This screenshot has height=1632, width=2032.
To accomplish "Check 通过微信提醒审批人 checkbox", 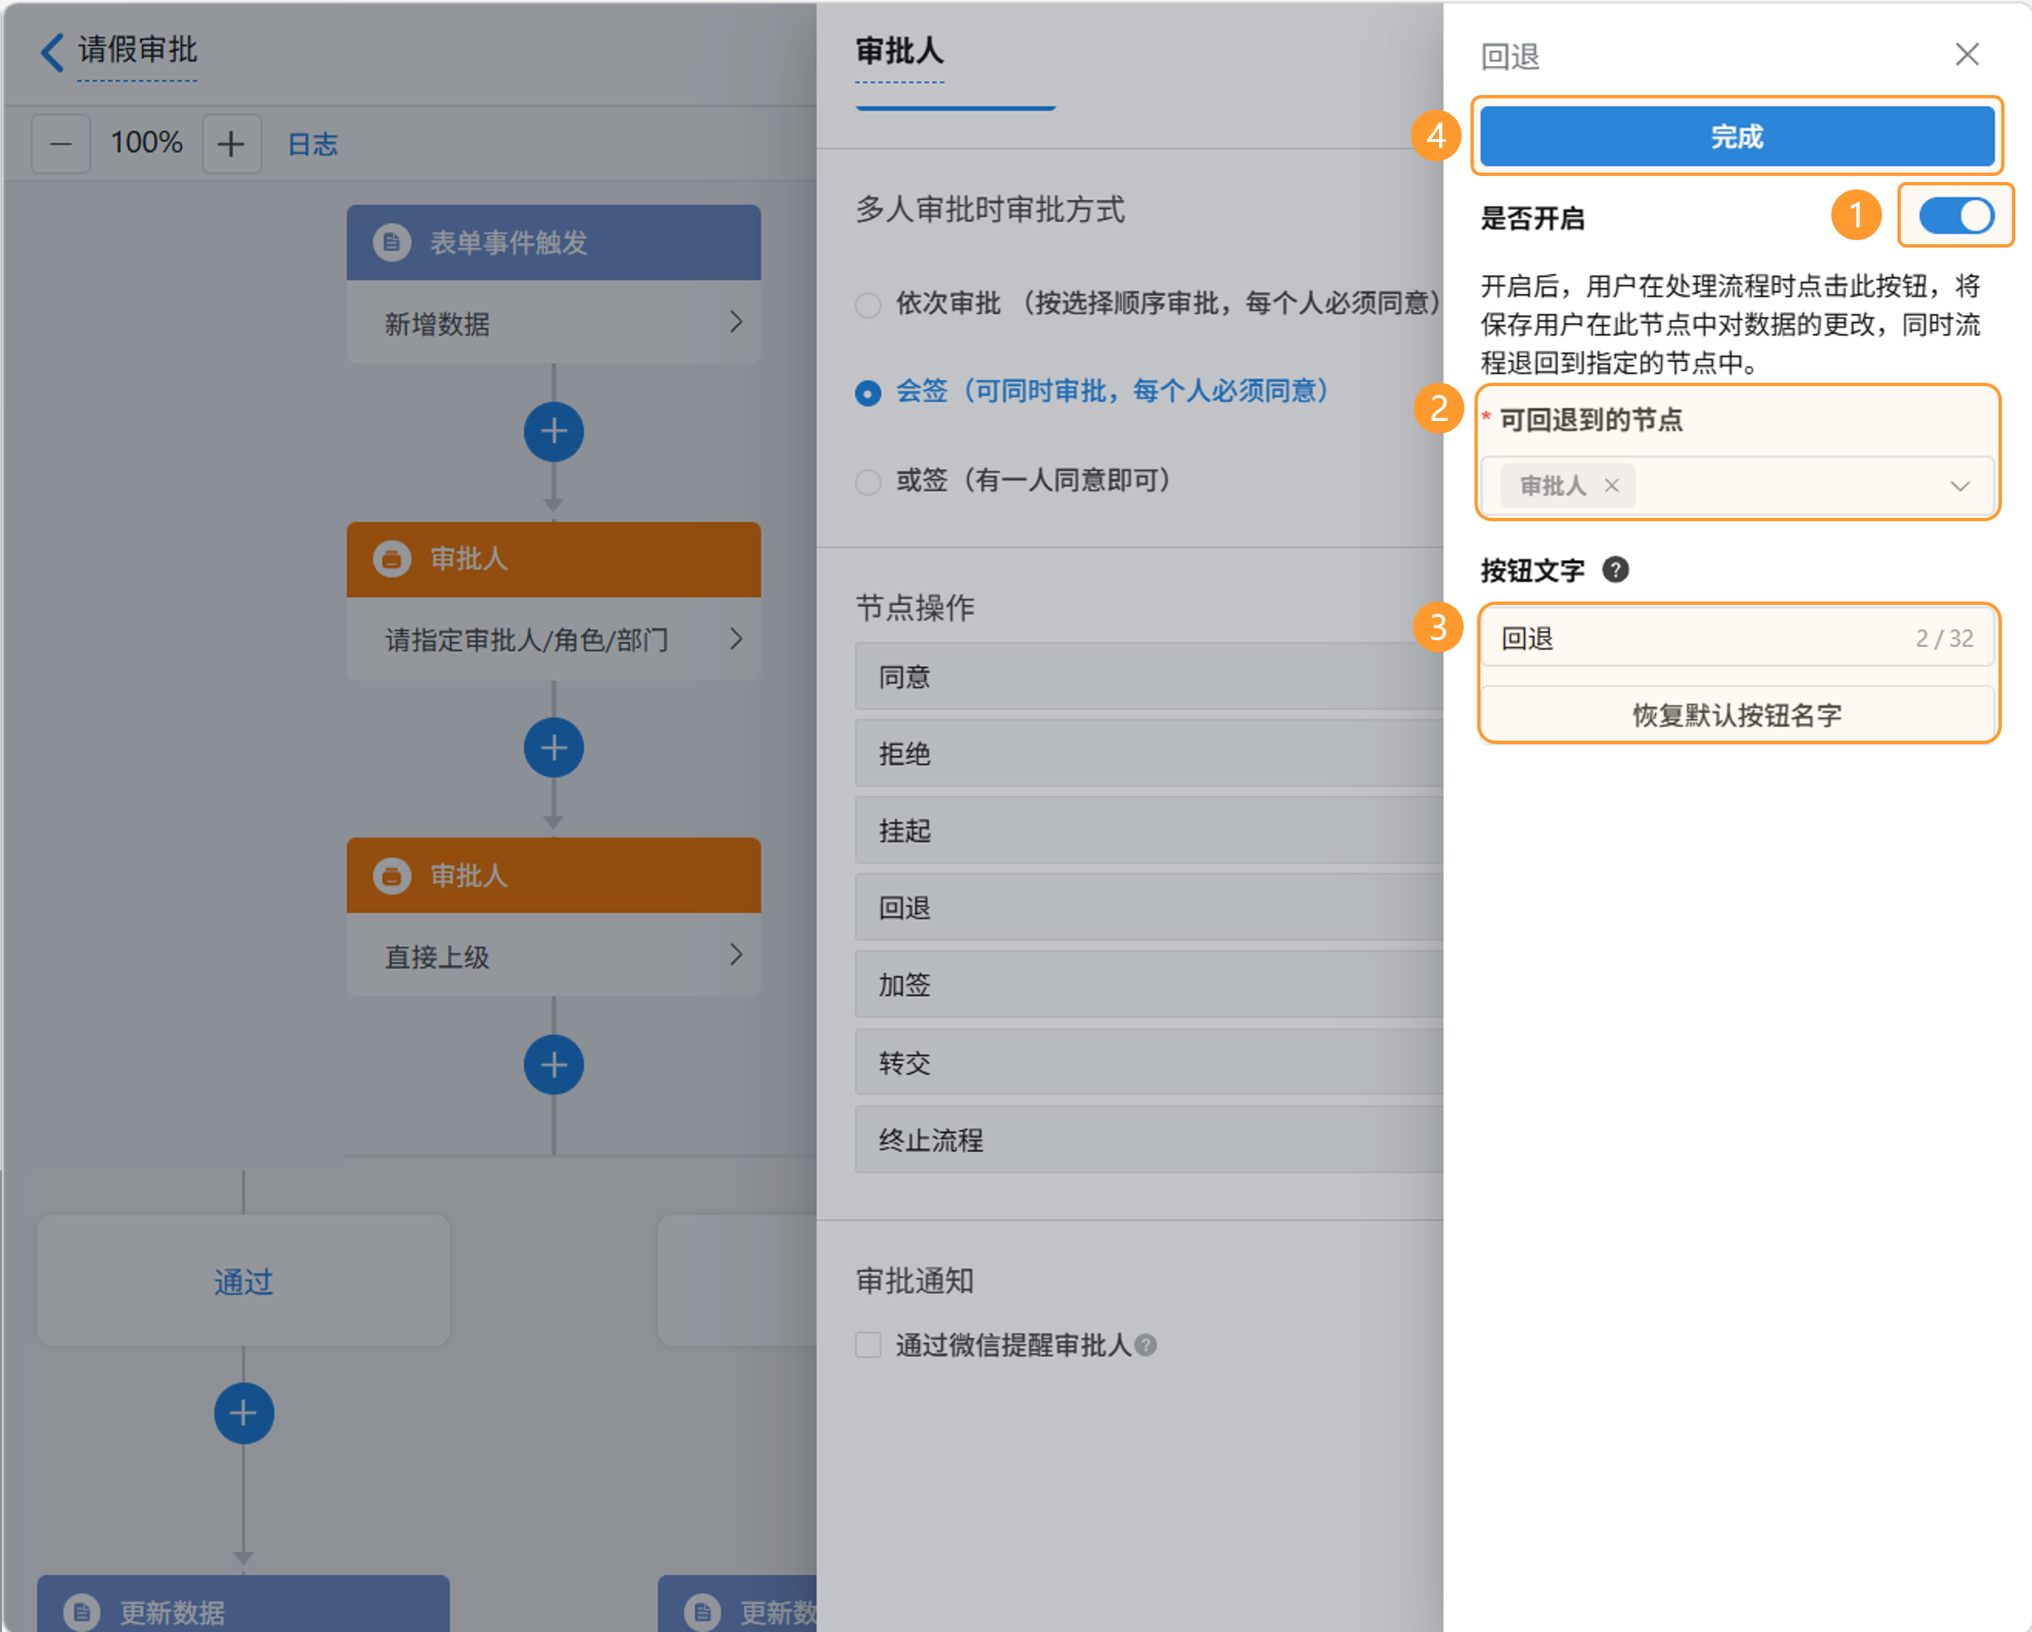I will point(868,1344).
